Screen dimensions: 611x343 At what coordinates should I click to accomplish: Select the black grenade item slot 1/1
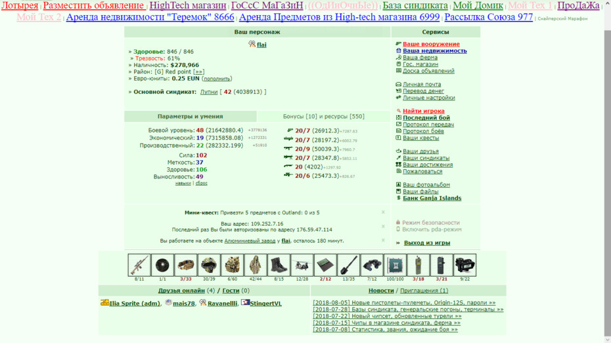coord(162,265)
